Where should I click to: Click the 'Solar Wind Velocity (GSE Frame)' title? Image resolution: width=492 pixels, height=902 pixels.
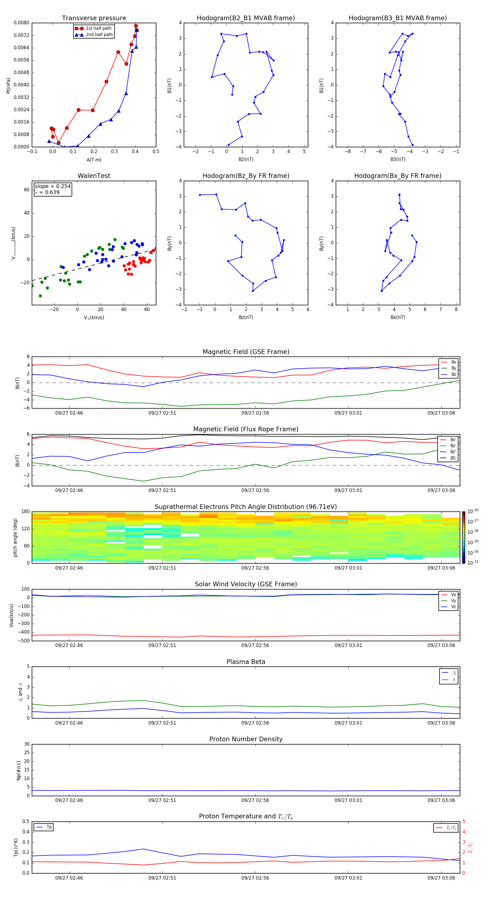click(246, 584)
